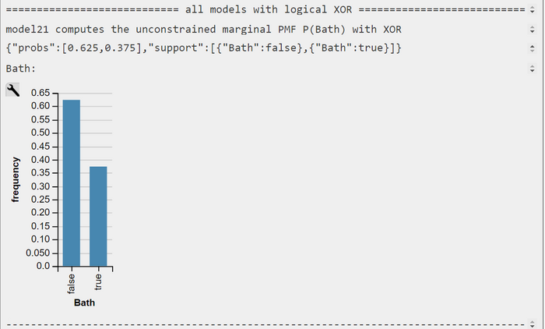Viewport: 545px width, 329px height.
Task: Click the 0.65 y-axis tick label
Action: click(x=40, y=93)
